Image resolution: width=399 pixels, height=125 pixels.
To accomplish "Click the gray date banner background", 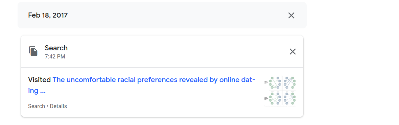I will (162, 15).
